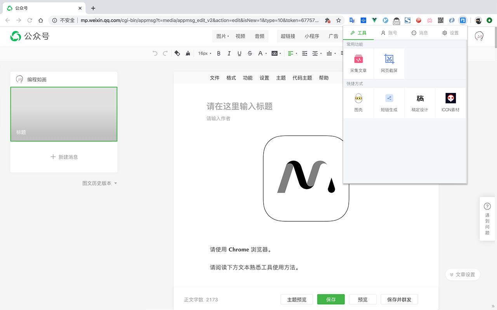Toggle bold formatting in the editor
Viewport: 497px width, 310px height.
[219, 53]
